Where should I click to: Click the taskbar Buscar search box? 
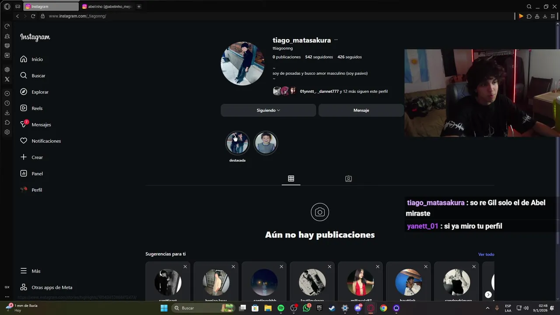click(x=203, y=308)
